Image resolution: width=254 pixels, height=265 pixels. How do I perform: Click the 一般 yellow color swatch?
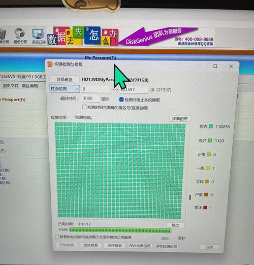(x=208, y=168)
